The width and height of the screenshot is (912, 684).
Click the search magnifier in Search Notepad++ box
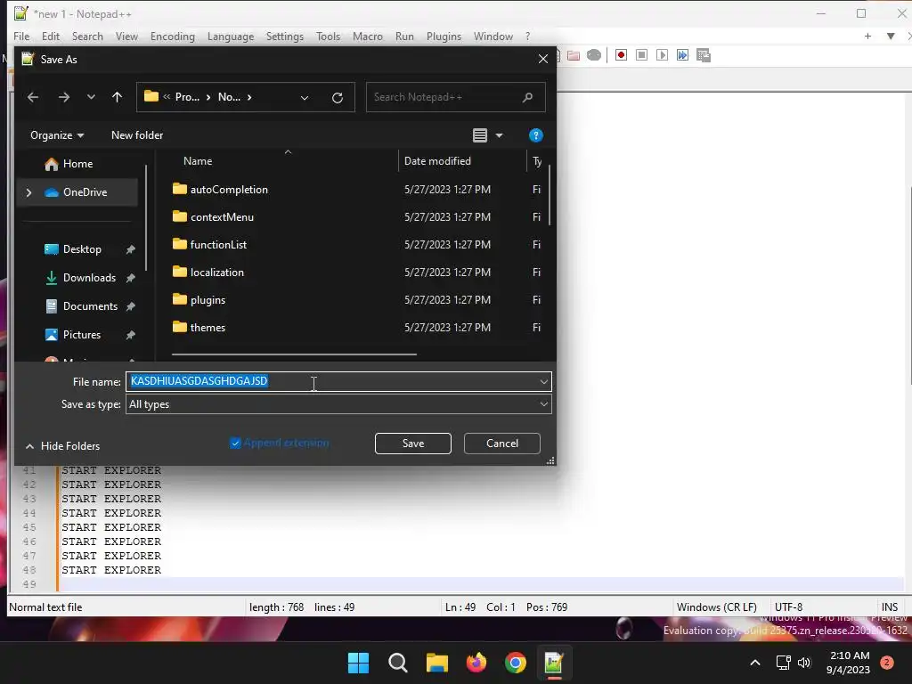pyautogui.click(x=527, y=97)
